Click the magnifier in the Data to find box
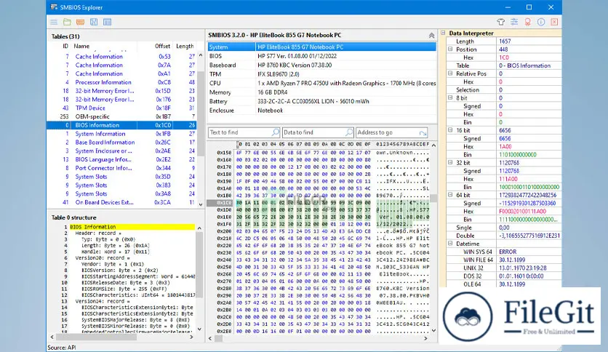 point(349,132)
